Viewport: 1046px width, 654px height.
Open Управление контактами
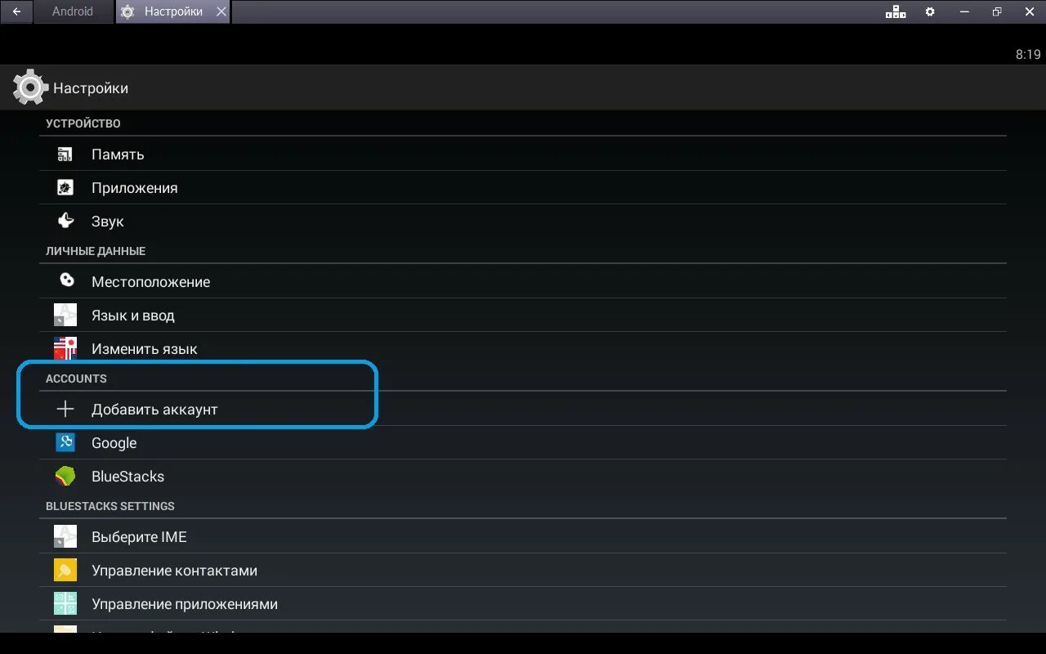(523, 570)
